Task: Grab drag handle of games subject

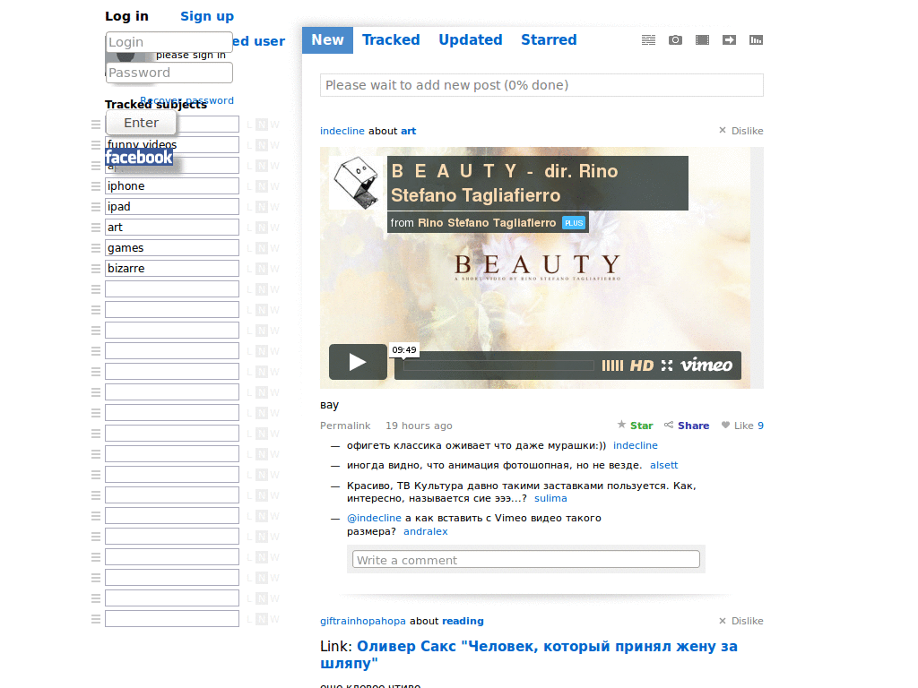Action: [x=96, y=248]
